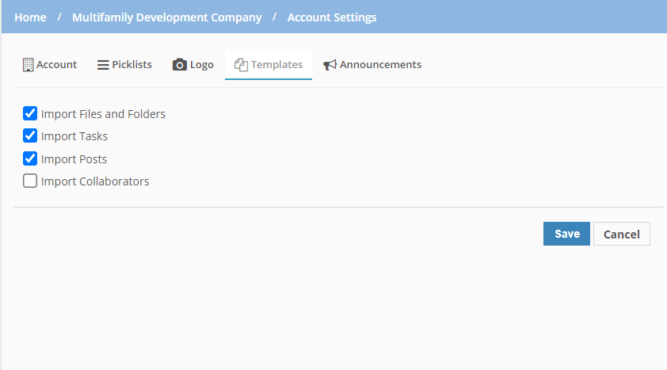Viewport: 667px width, 370px height.
Task: Click the Import Collaborators label
Action: 95,181
